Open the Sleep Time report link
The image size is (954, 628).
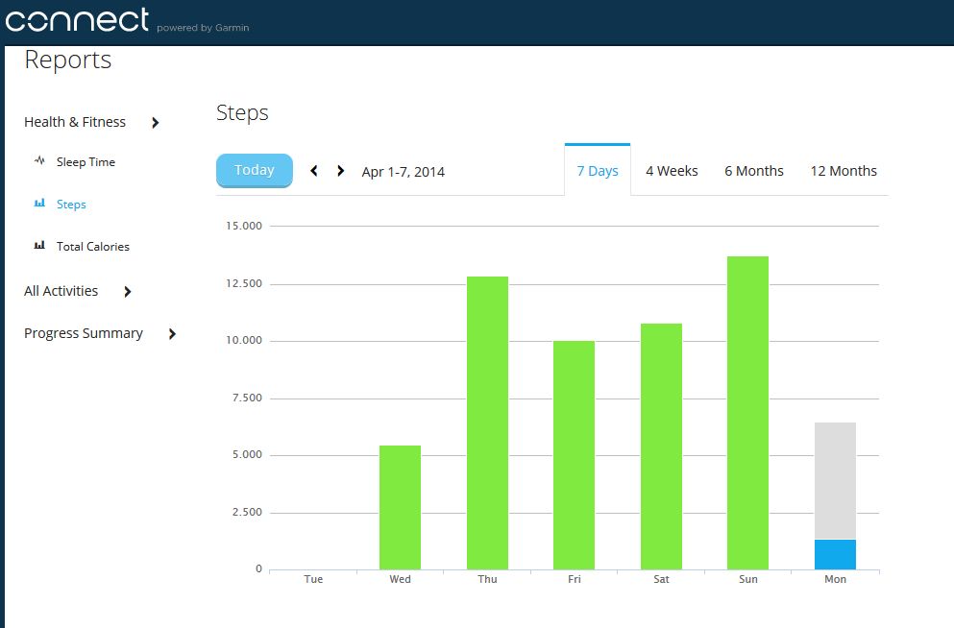(x=86, y=161)
